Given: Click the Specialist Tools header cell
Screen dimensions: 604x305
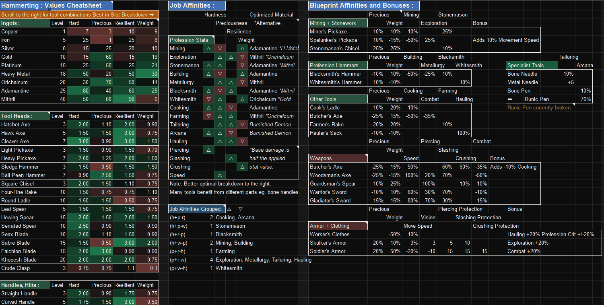Looking at the screenshot, I should [x=532, y=65].
